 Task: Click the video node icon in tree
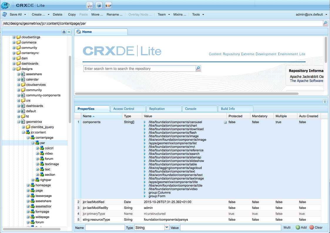pos(42,153)
